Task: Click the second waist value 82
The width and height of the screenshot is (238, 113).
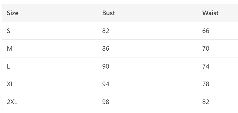Action: 206,102
